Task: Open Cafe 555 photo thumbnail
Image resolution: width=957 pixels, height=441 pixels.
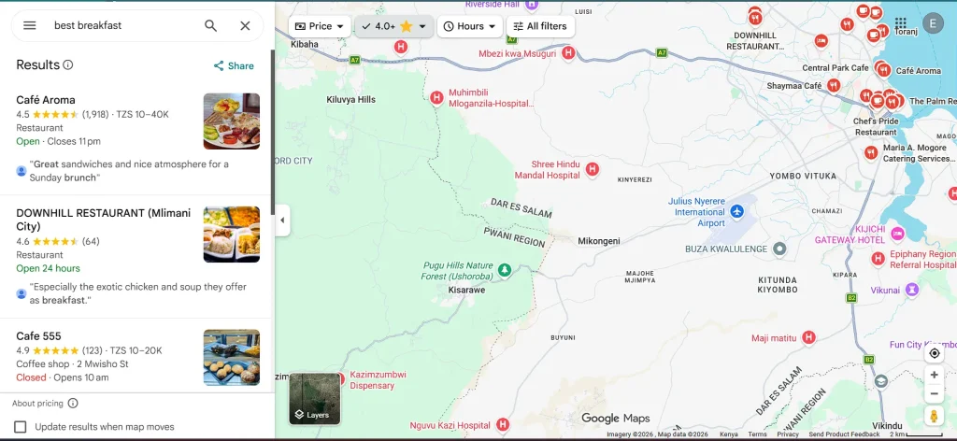Action: coord(232,358)
